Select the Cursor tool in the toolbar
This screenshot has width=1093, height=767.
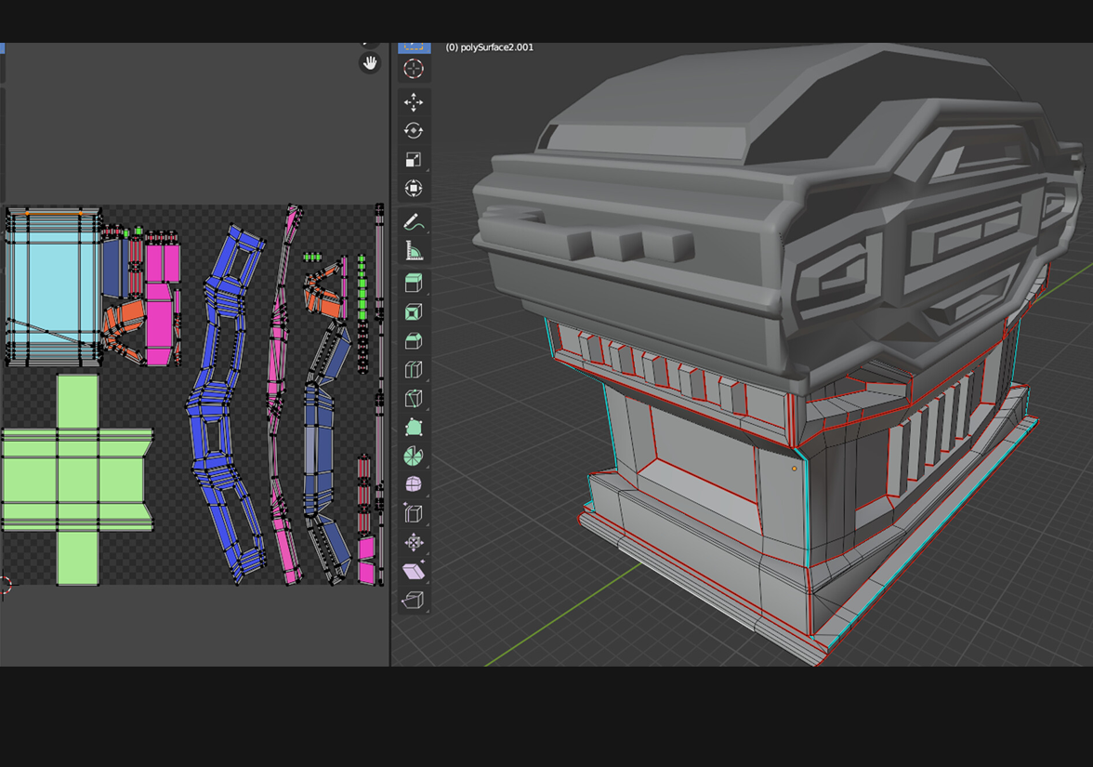(x=414, y=69)
